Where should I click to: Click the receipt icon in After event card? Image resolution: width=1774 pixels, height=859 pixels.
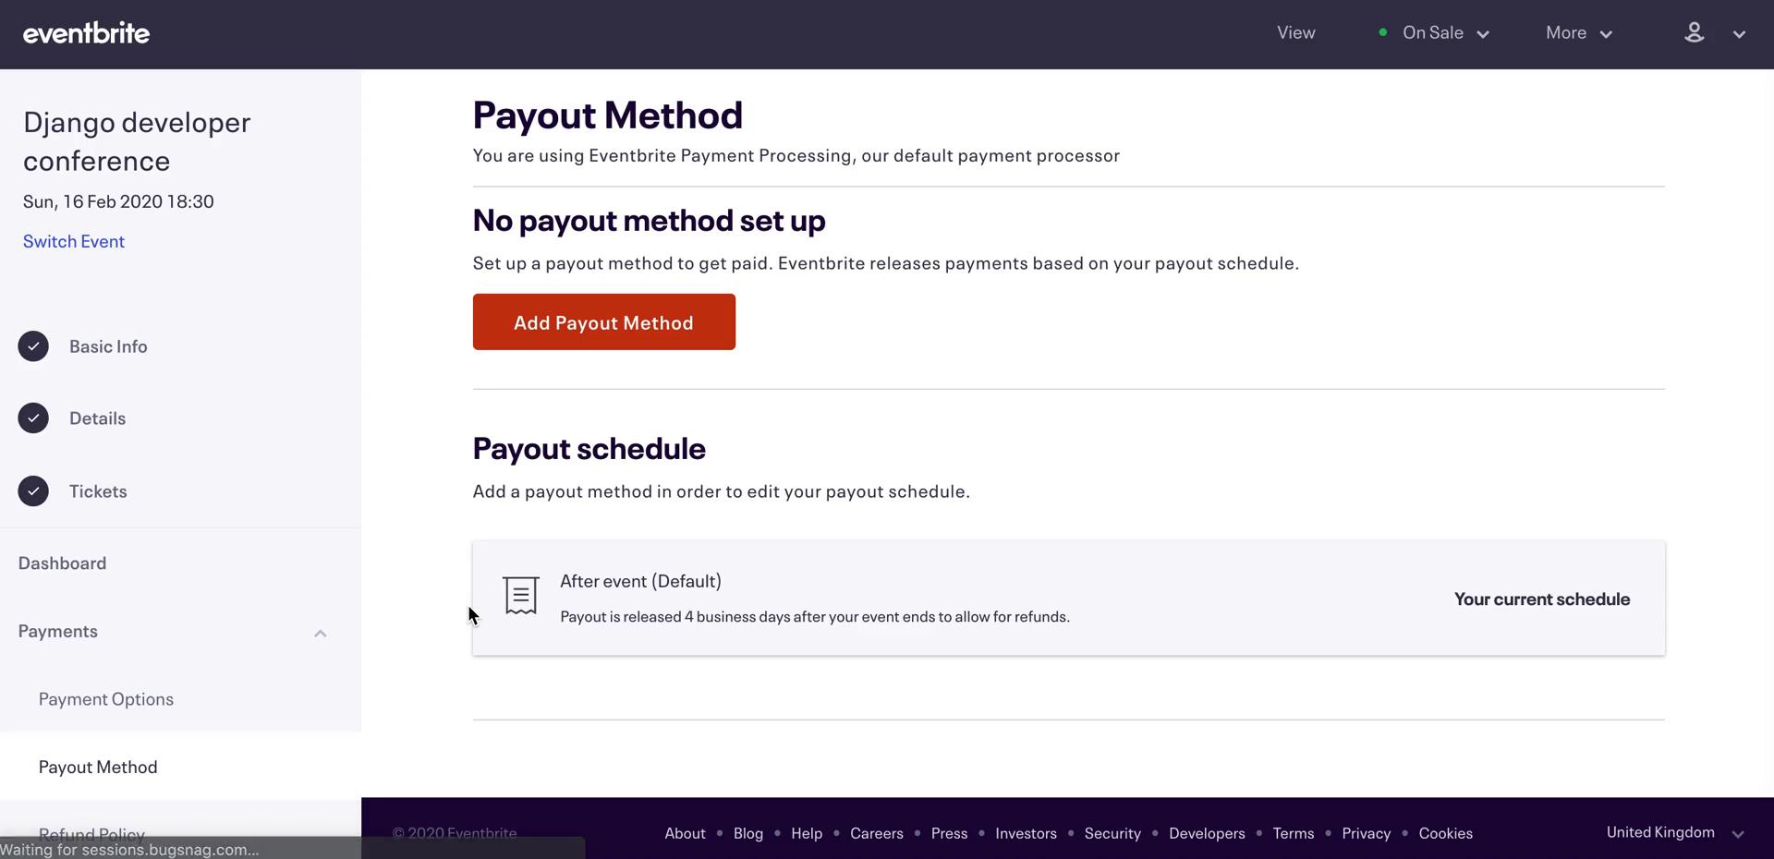521,596
